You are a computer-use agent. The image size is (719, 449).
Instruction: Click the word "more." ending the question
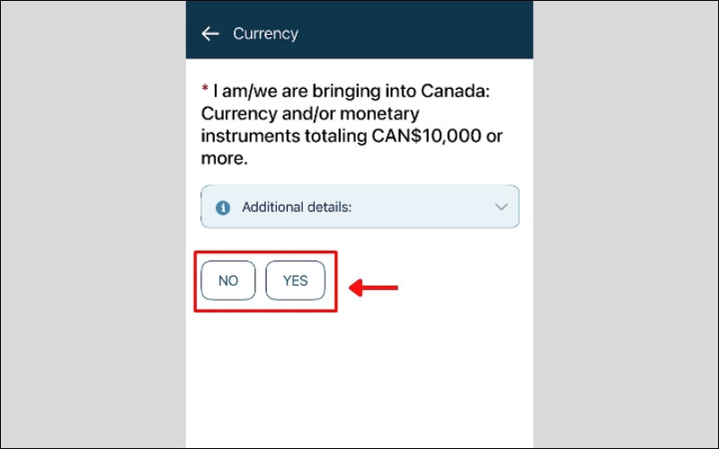[223, 159]
